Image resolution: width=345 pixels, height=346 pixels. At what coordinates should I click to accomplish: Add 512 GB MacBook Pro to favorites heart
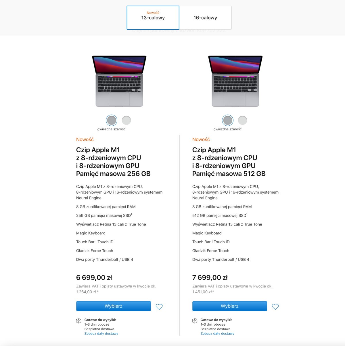275,307
